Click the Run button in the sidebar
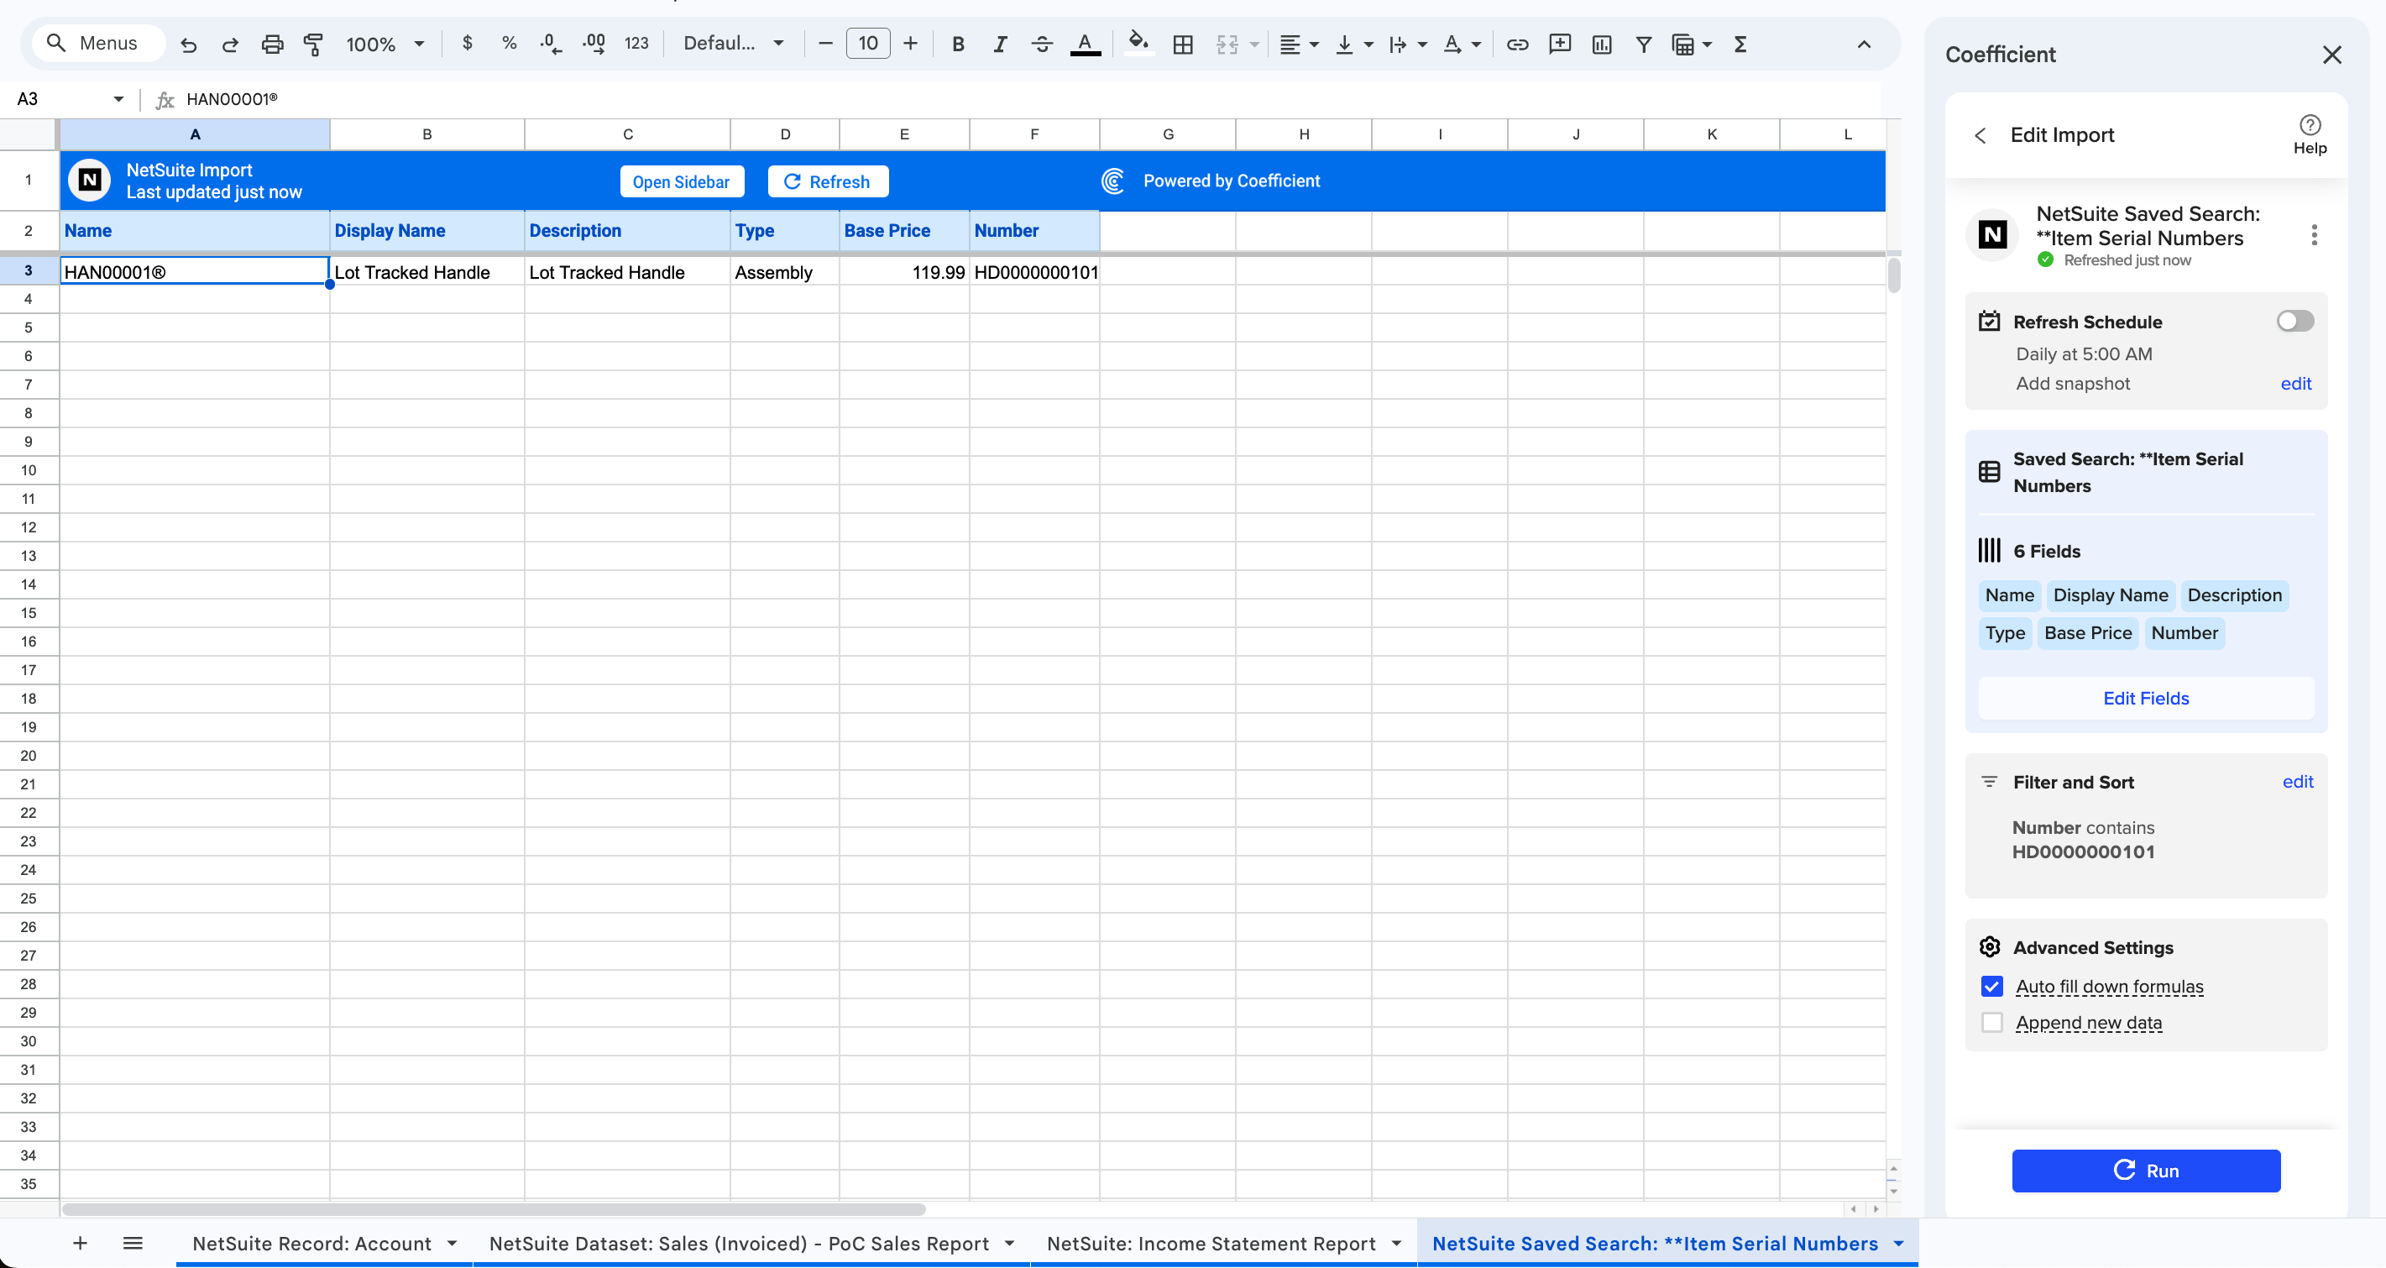The image size is (2386, 1268). click(x=2146, y=1170)
